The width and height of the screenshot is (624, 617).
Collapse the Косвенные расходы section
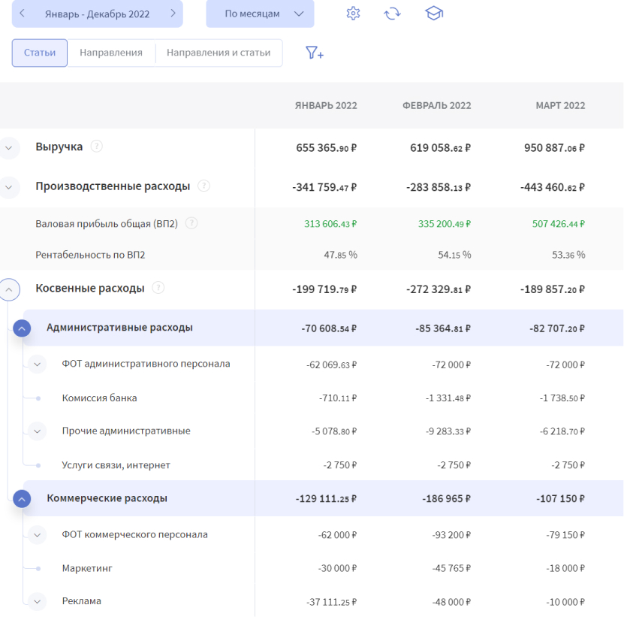coord(9,289)
